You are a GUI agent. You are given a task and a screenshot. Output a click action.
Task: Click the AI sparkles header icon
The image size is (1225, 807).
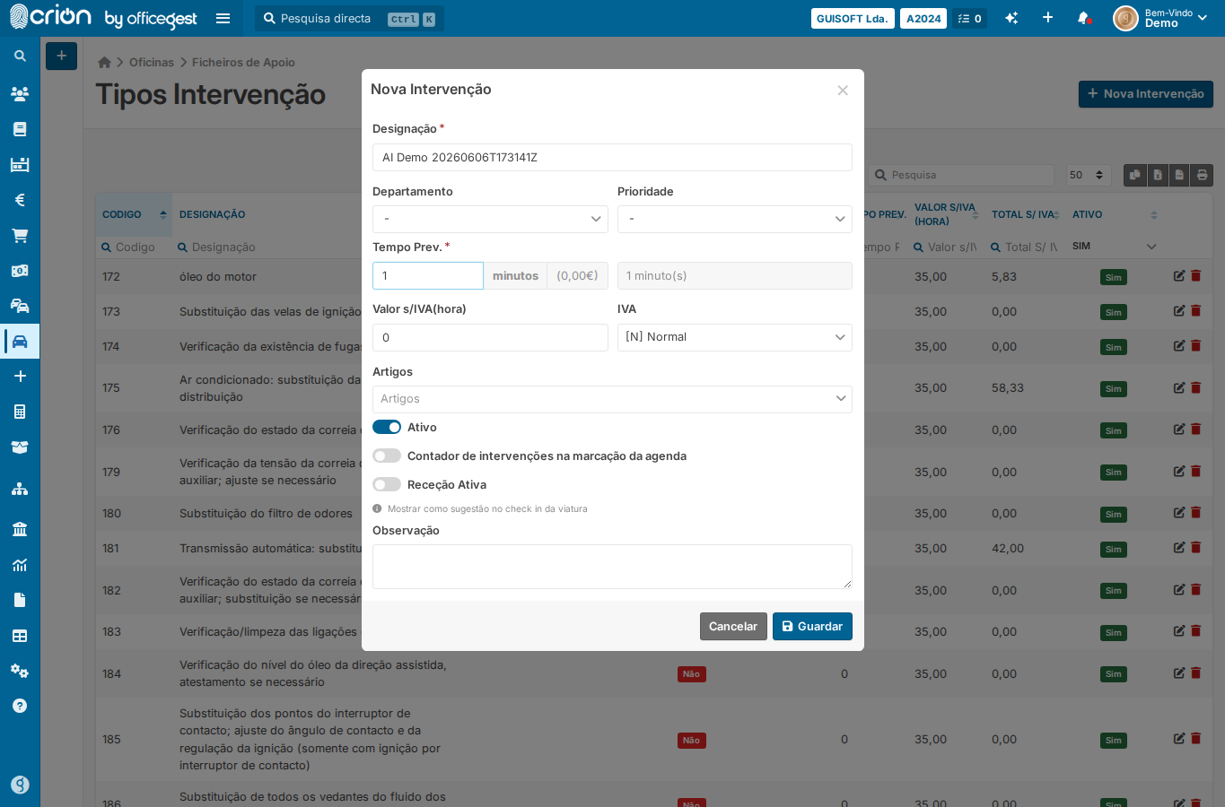(1011, 18)
